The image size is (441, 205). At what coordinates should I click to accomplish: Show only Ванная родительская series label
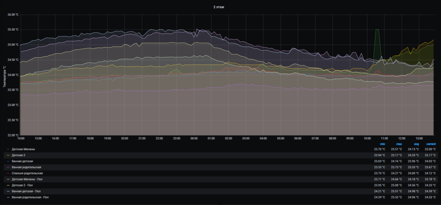[26, 168]
